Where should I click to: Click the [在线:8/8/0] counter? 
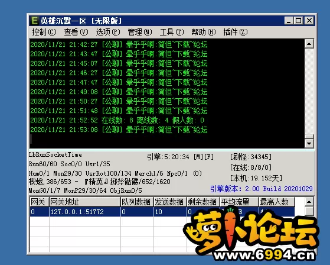pyautogui.click(x=251, y=167)
